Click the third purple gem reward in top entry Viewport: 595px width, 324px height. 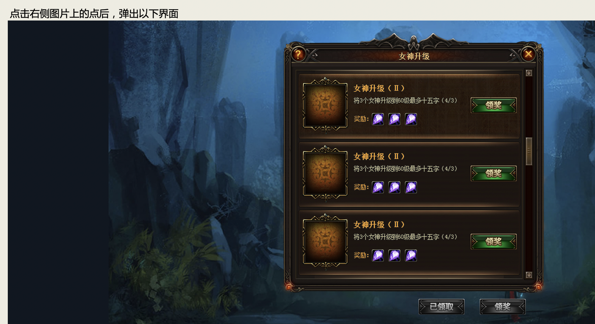411,119
